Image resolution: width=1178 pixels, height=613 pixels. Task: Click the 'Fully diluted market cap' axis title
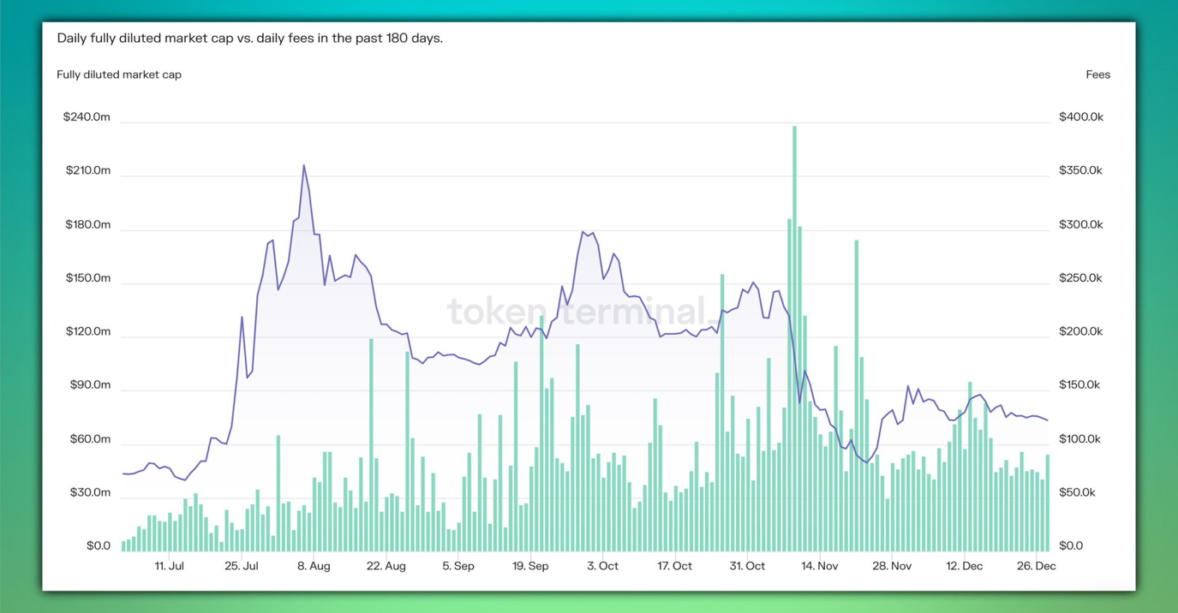coord(119,74)
